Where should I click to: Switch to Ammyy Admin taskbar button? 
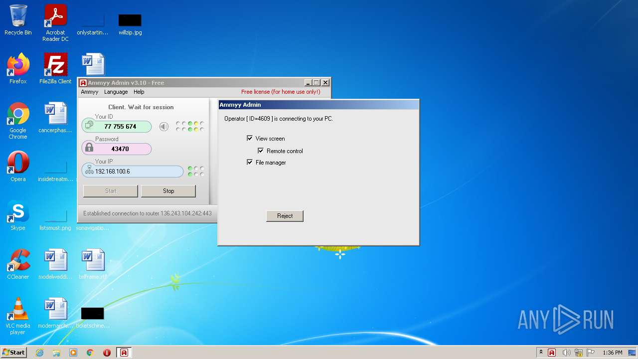[124, 353]
